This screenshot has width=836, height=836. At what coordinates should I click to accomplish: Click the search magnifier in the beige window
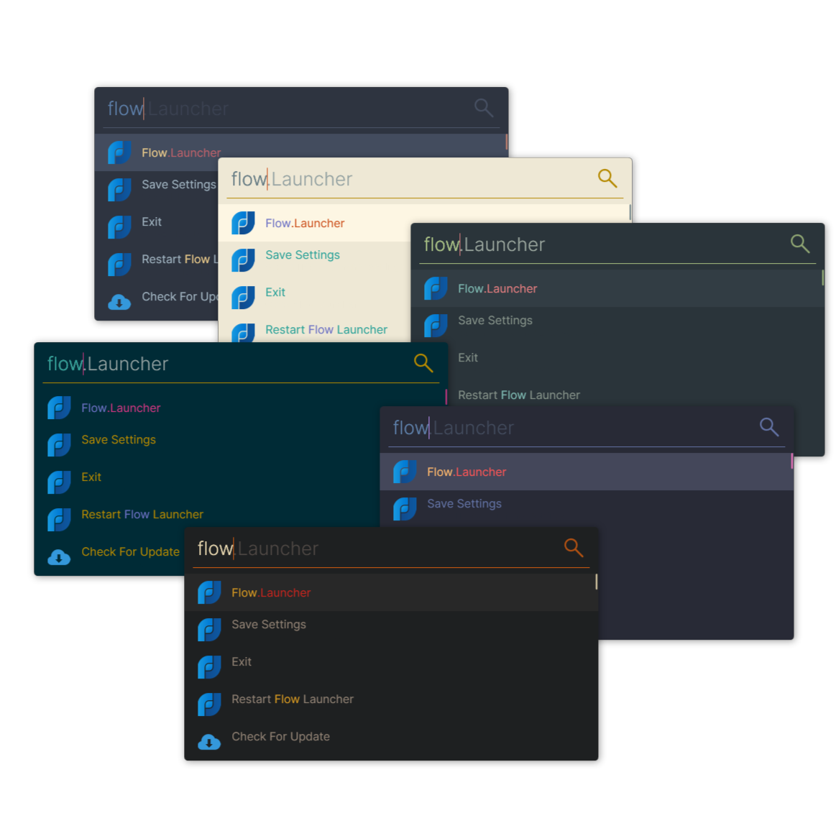[x=607, y=178]
